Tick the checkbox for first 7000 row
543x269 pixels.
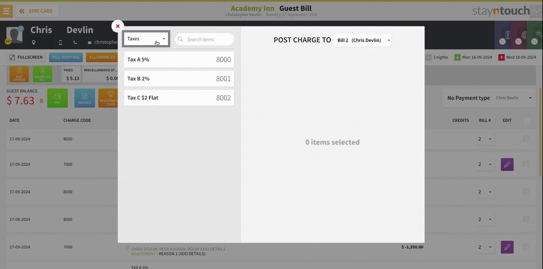coord(526,164)
